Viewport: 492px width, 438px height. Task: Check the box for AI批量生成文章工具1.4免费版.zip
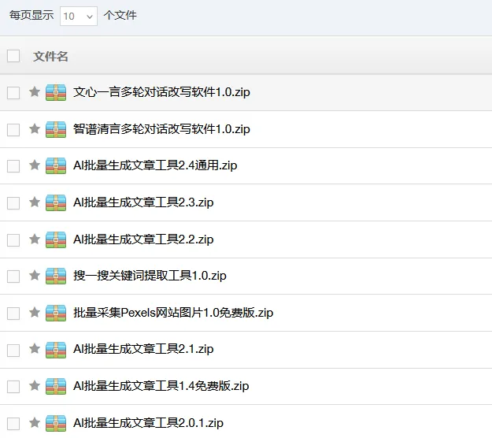pos(13,387)
